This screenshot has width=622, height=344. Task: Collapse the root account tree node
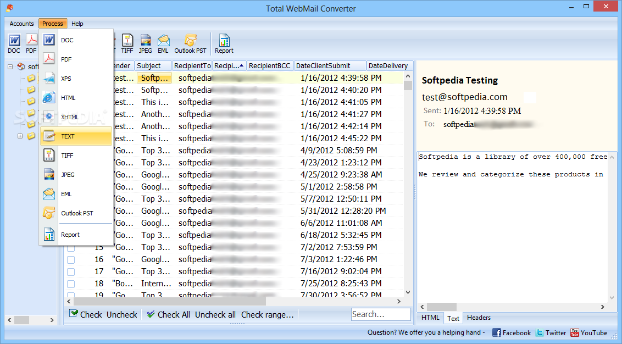(x=10, y=66)
